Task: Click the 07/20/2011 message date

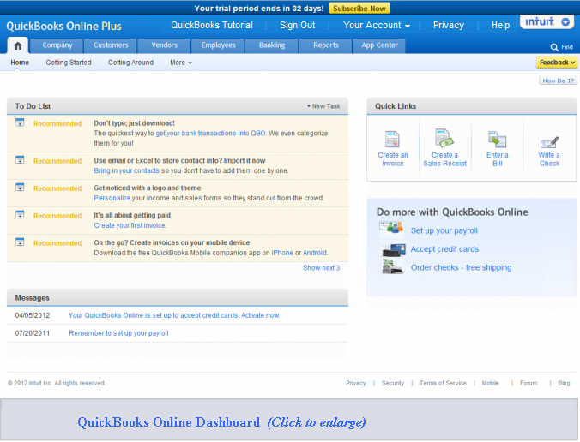Action: click(33, 333)
